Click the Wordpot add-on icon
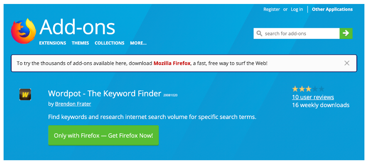The image size is (368, 161). pos(25,94)
